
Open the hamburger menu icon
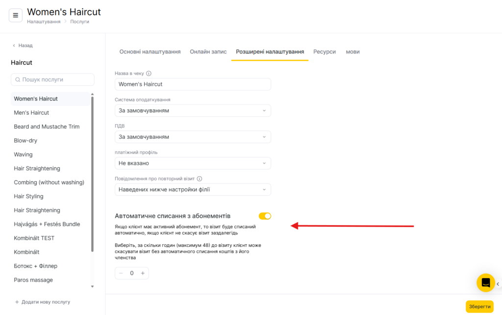click(15, 15)
